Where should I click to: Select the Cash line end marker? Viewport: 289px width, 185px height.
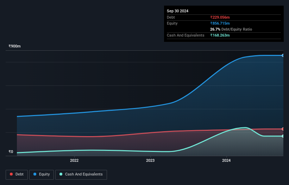coord(283,136)
